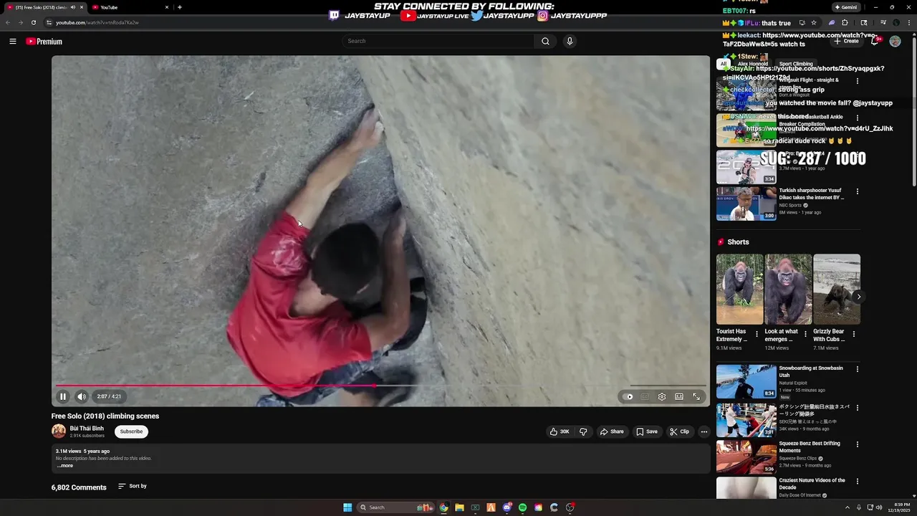Viewport: 917px width, 516px height.
Task: Share the video
Action: tap(612, 431)
